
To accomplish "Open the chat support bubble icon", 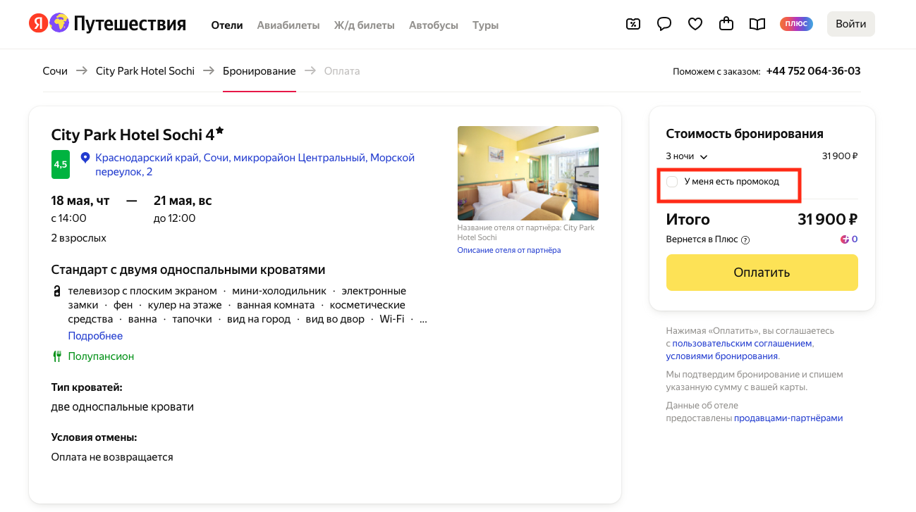I will (664, 25).
